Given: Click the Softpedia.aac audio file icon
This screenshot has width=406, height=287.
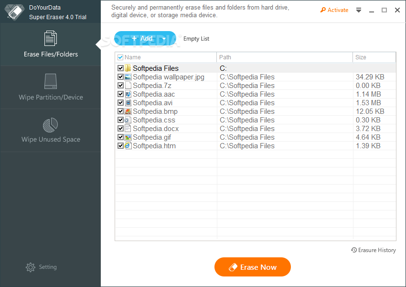Looking at the screenshot, I should coord(128,94).
